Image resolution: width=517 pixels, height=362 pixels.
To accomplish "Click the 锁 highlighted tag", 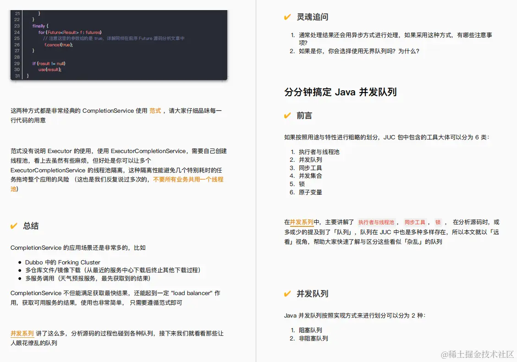I will [438, 222].
